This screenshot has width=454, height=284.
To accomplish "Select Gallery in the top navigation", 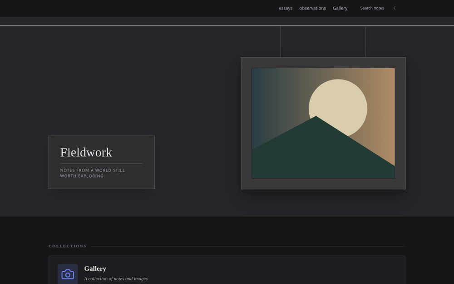I will pyautogui.click(x=340, y=8).
